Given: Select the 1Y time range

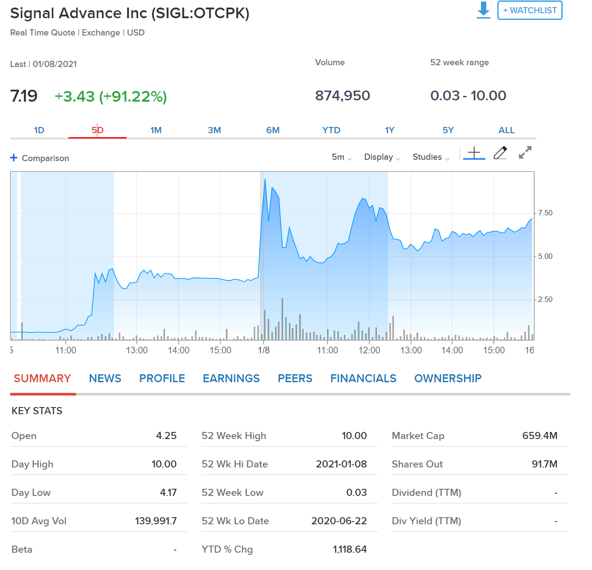Looking at the screenshot, I should click(x=390, y=130).
